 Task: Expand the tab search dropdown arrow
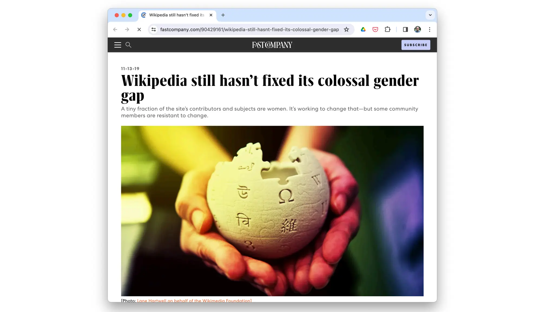tap(430, 15)
